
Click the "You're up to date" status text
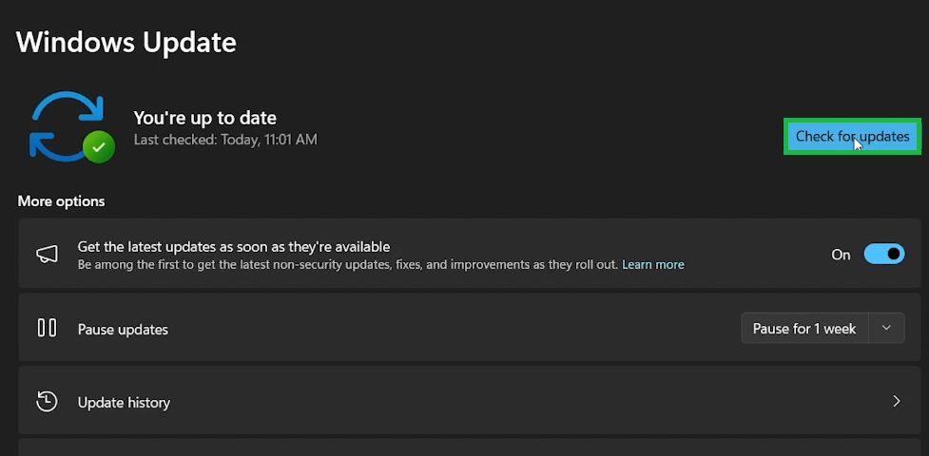[205, 118]
